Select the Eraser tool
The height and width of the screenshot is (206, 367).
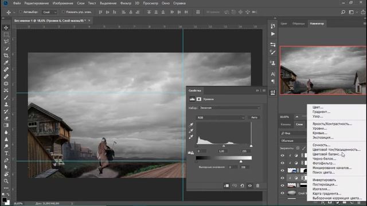click(6, 118)
